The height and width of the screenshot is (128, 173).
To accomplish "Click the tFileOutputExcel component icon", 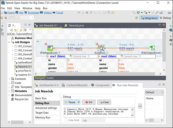I will 152,48.
